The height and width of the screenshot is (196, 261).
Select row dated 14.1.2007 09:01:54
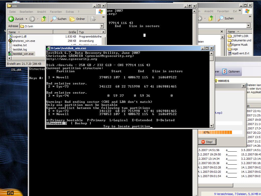click(230, 176)
